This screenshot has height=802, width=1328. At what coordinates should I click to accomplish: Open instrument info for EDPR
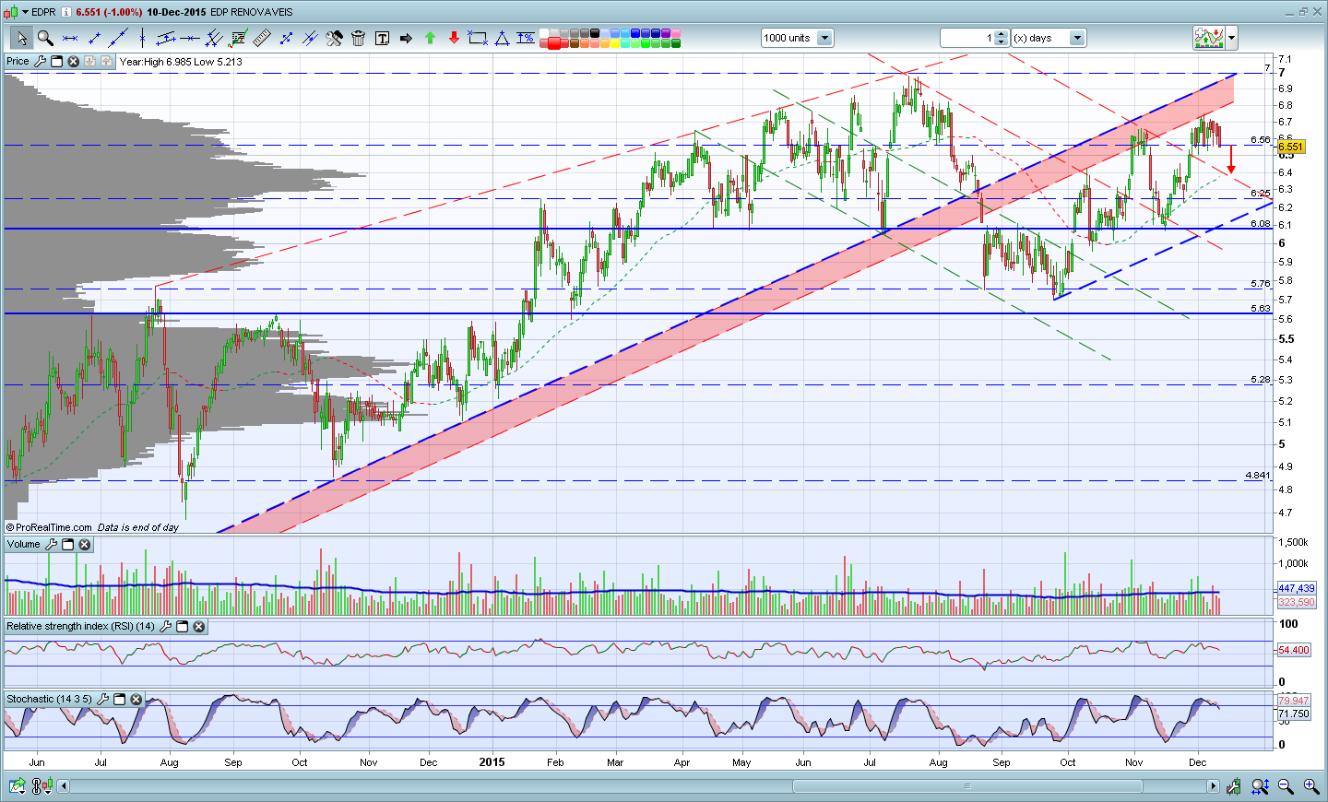tap(66, 12)
